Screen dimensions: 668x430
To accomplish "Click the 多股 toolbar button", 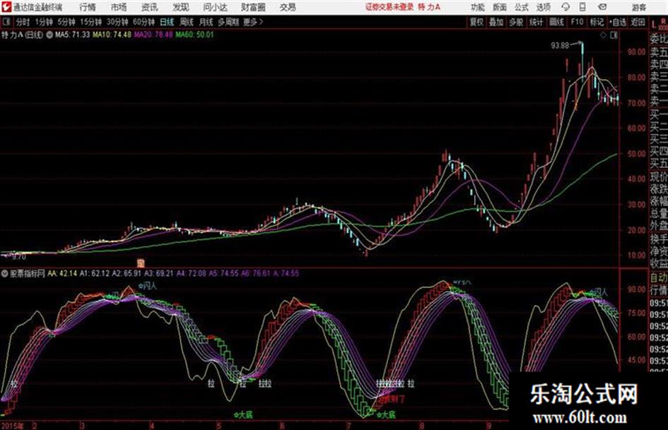I will (x=516, y=22).
